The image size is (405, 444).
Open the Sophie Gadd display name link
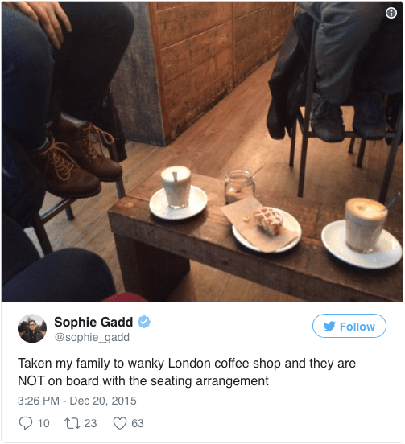[93, 322]
